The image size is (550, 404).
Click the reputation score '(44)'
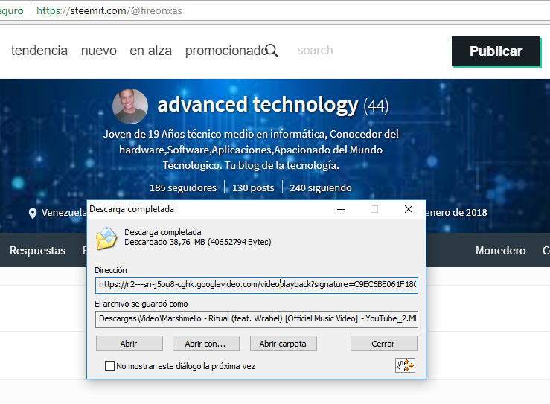(x=376, y=106)
